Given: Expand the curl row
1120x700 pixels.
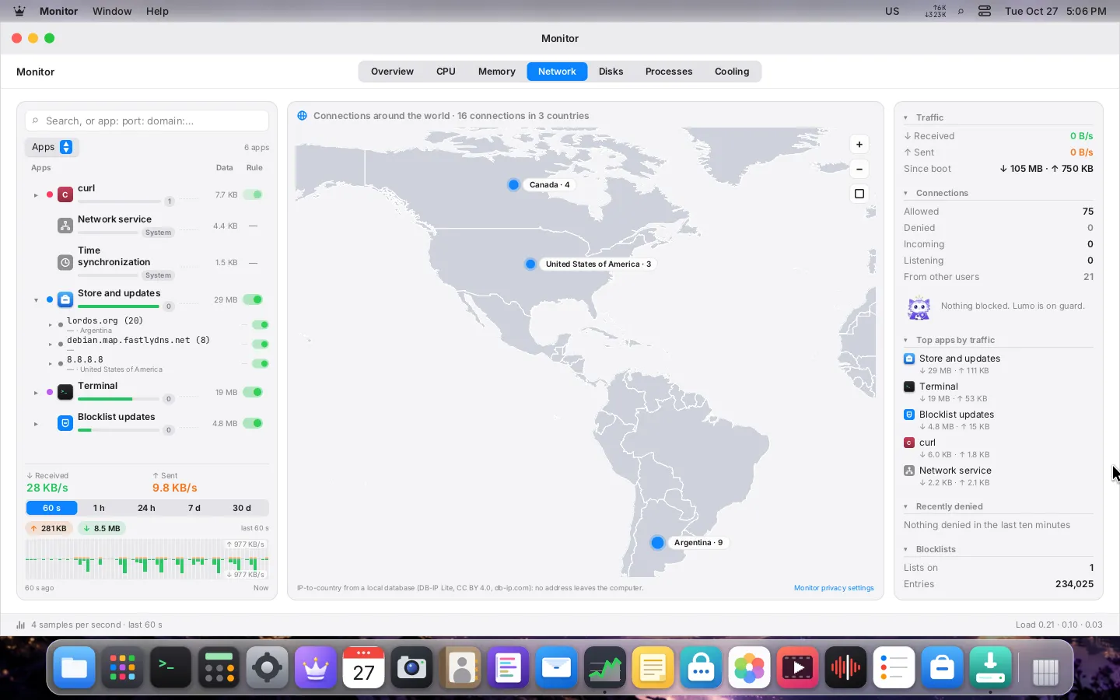Looking at the screenshot, I should point(36,195).
